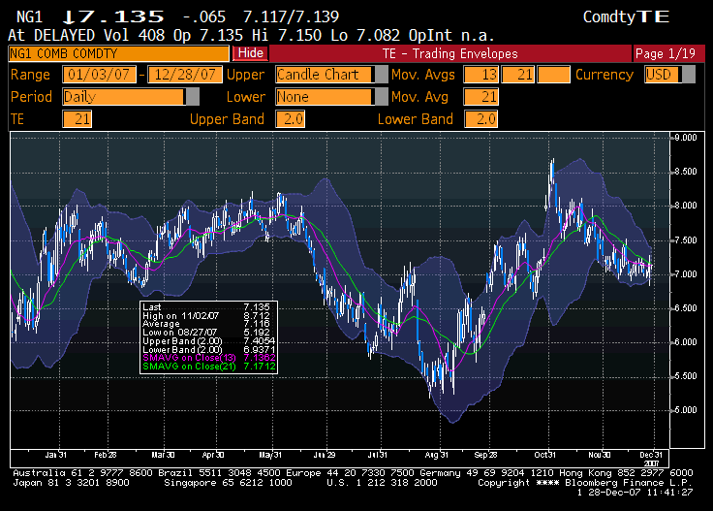
Task: Click the Aug 31 date axis label
Action: (x=436, y=454)
